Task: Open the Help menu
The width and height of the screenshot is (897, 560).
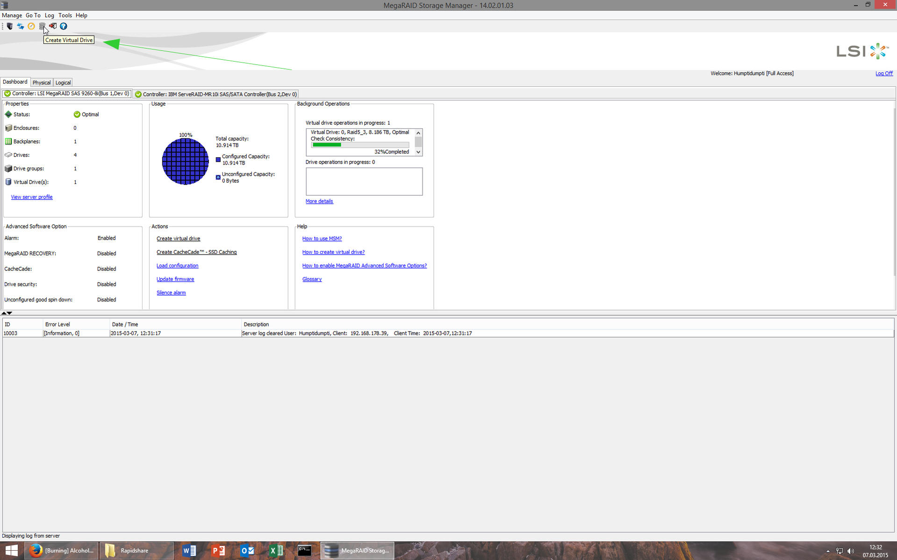Action: pos(81,15)
